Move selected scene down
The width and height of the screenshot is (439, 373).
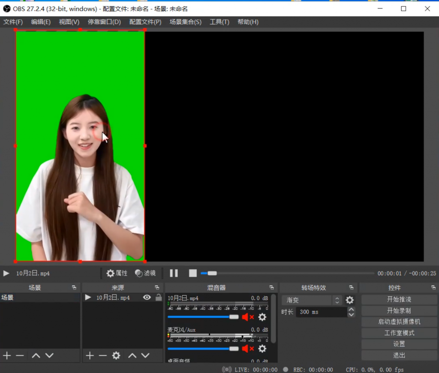point(49,355)
